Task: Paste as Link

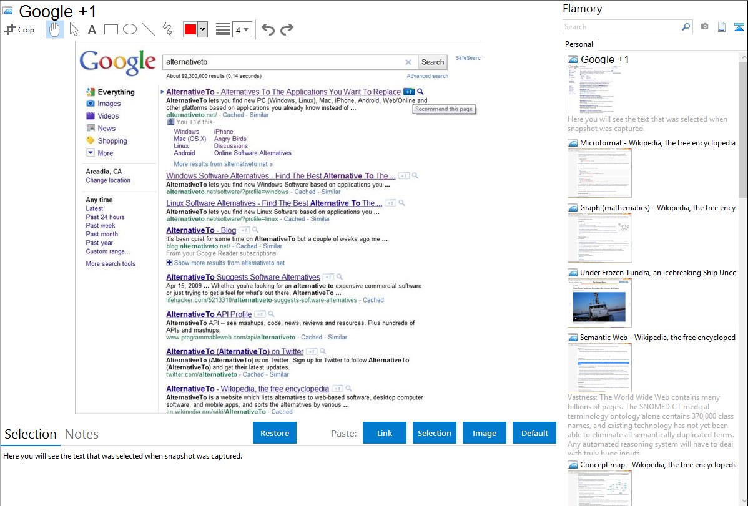Action: [385, 433]
